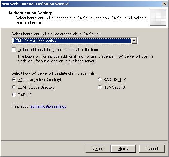The image size is (169, 157).
Task: Click the Authentication Settings heading
Action: pyautogui.click(x=31, y=13)
